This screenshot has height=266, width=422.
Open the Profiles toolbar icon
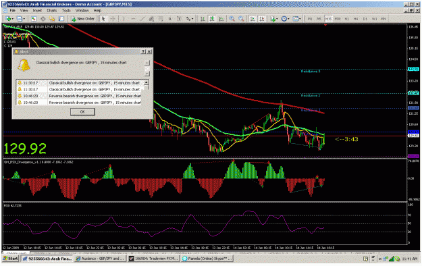point(19,19)
